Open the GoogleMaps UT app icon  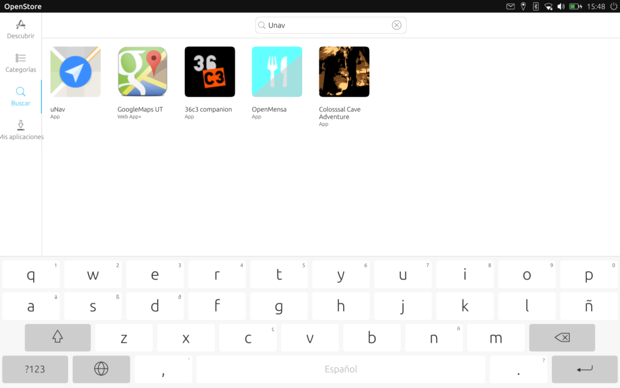coord(143,72)
